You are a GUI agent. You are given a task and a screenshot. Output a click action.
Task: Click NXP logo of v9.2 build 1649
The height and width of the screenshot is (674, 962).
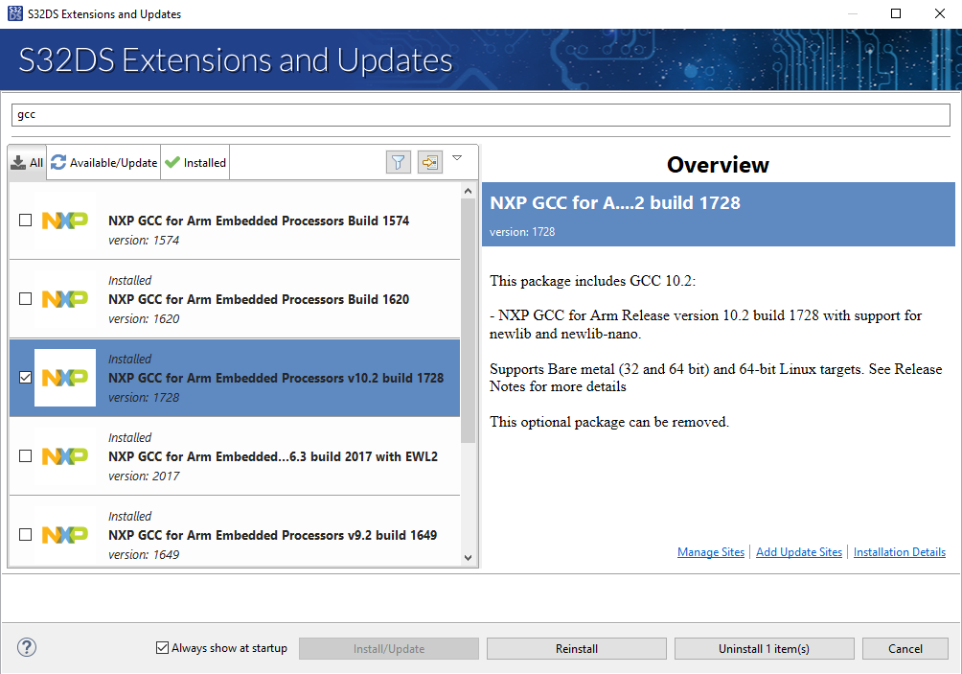pyautogui.click(x=65, y=535)
